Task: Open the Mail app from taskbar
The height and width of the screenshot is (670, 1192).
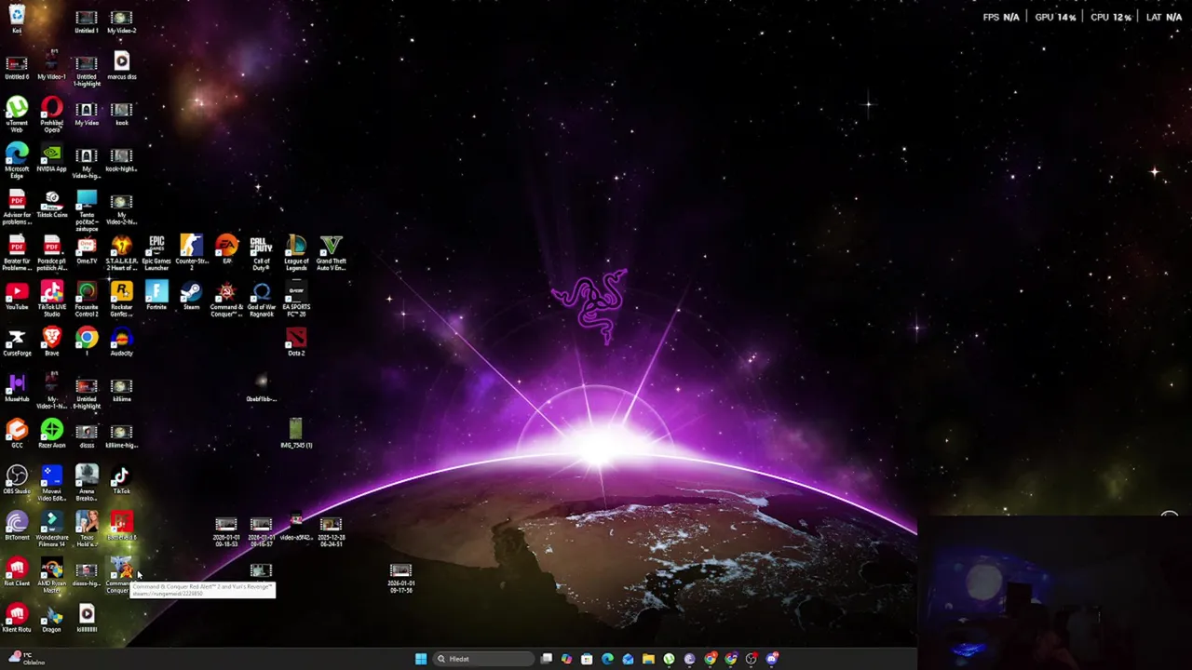Action: (x=628, y=659)
